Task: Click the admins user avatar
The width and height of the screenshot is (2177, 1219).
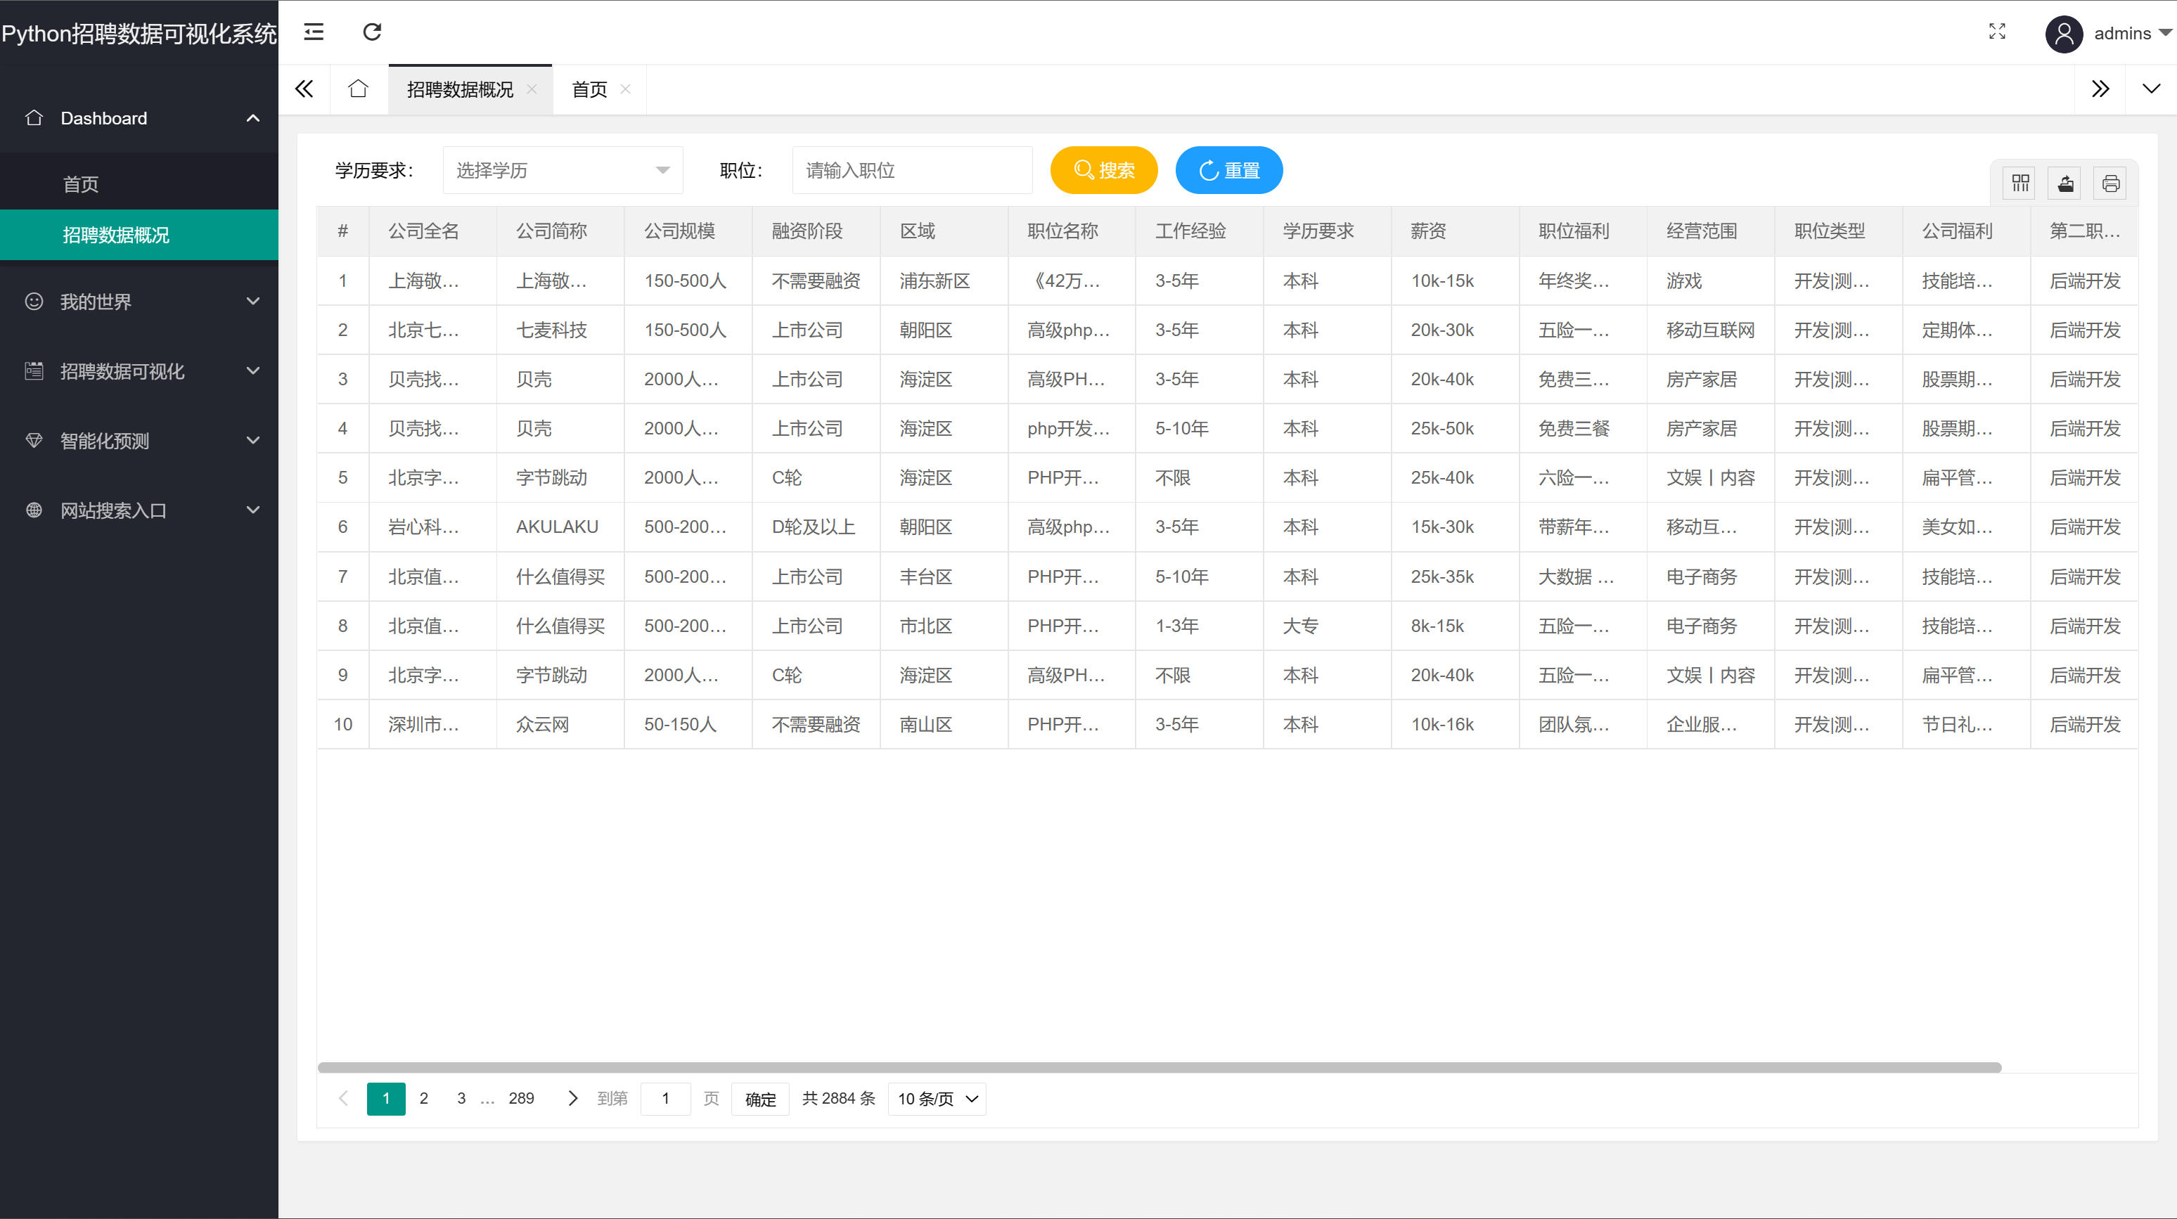Action: click(2064, 34)
